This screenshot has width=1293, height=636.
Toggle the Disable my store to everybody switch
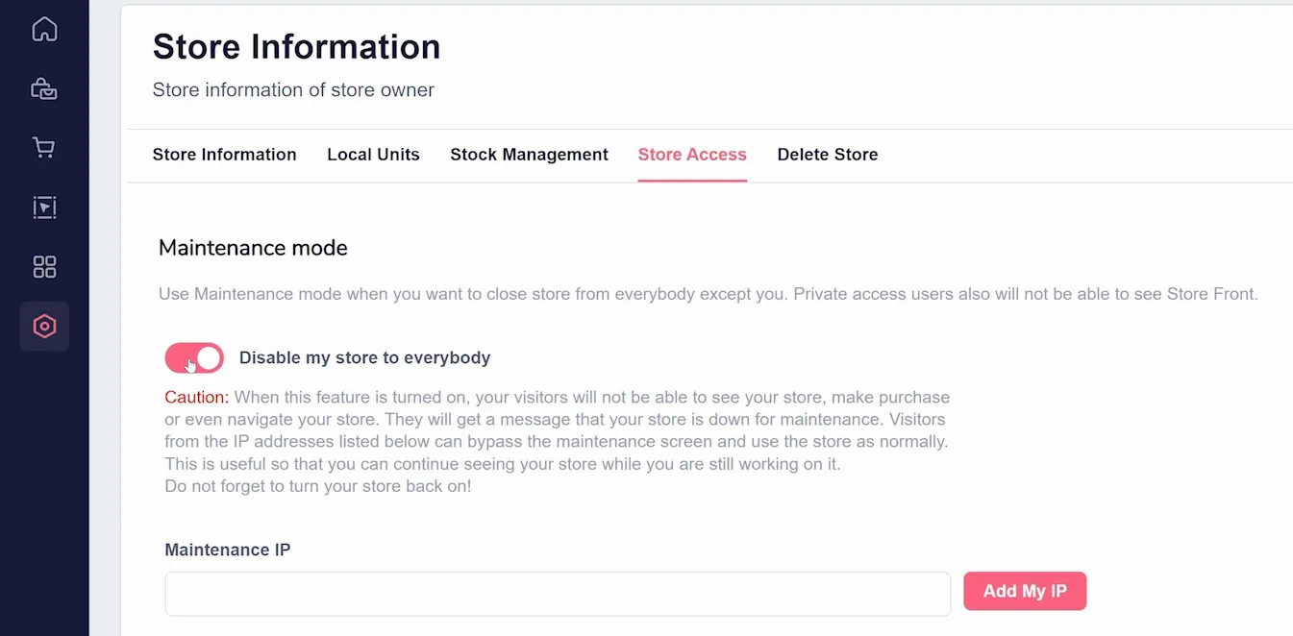coord(194,358)
